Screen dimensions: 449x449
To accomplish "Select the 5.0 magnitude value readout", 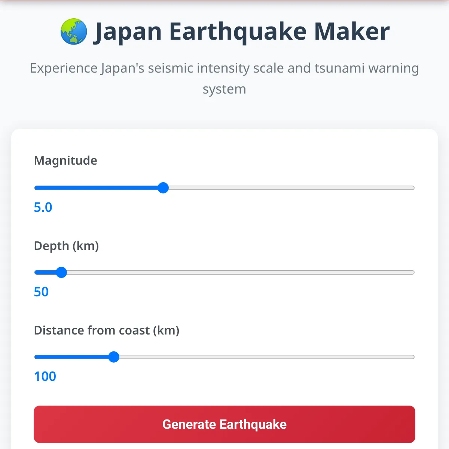I will [43, 207].
